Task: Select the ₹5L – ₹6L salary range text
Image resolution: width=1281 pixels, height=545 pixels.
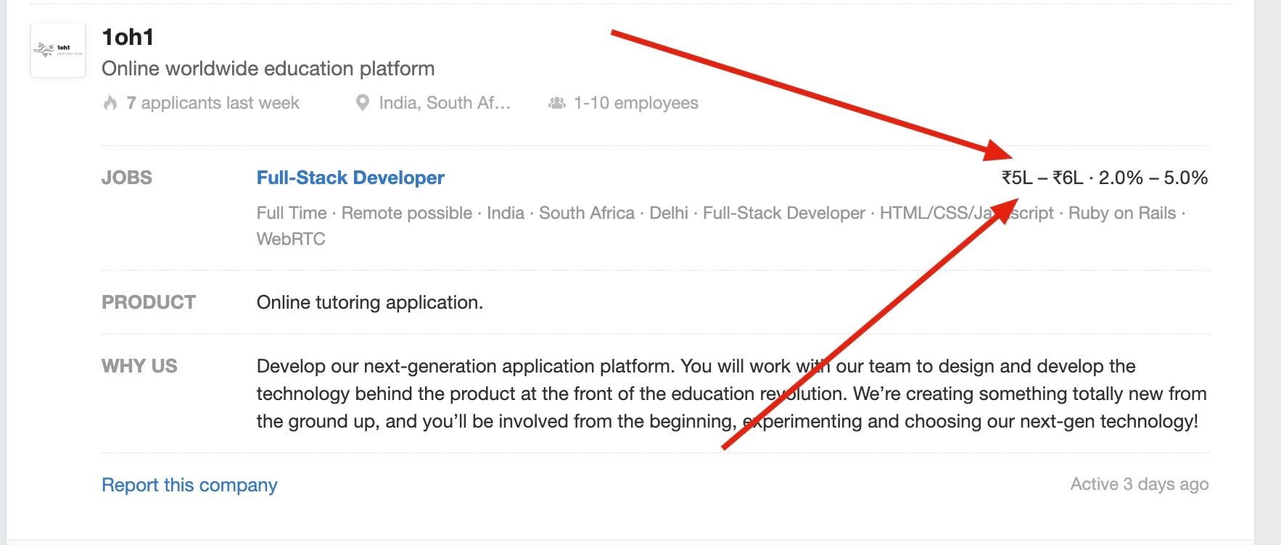Action: (1042, 178)
